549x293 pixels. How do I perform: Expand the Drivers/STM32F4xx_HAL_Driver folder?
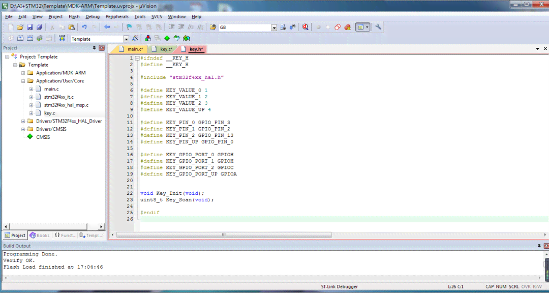pyautogui.click(x=23, y=121)
